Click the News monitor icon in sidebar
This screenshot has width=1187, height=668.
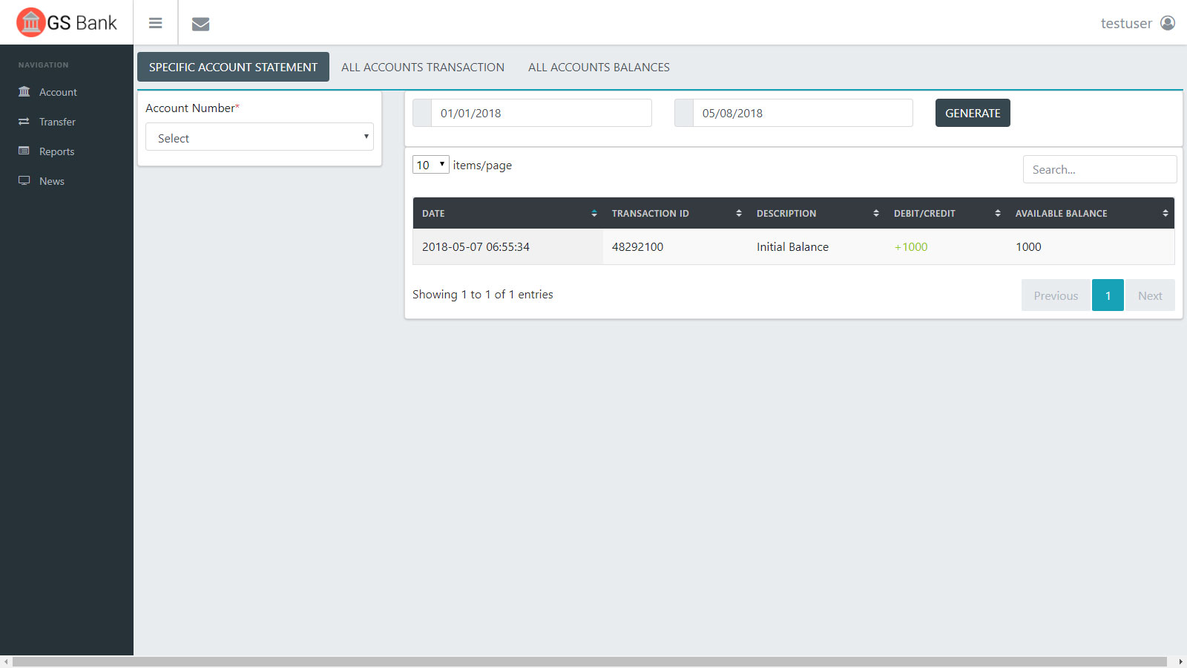[x=24, y=181]
